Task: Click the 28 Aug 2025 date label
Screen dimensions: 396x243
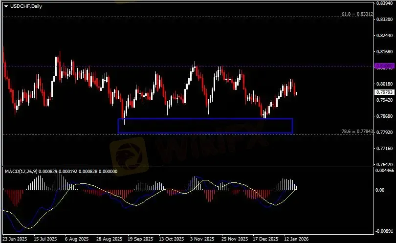Action: click(109, 239)
